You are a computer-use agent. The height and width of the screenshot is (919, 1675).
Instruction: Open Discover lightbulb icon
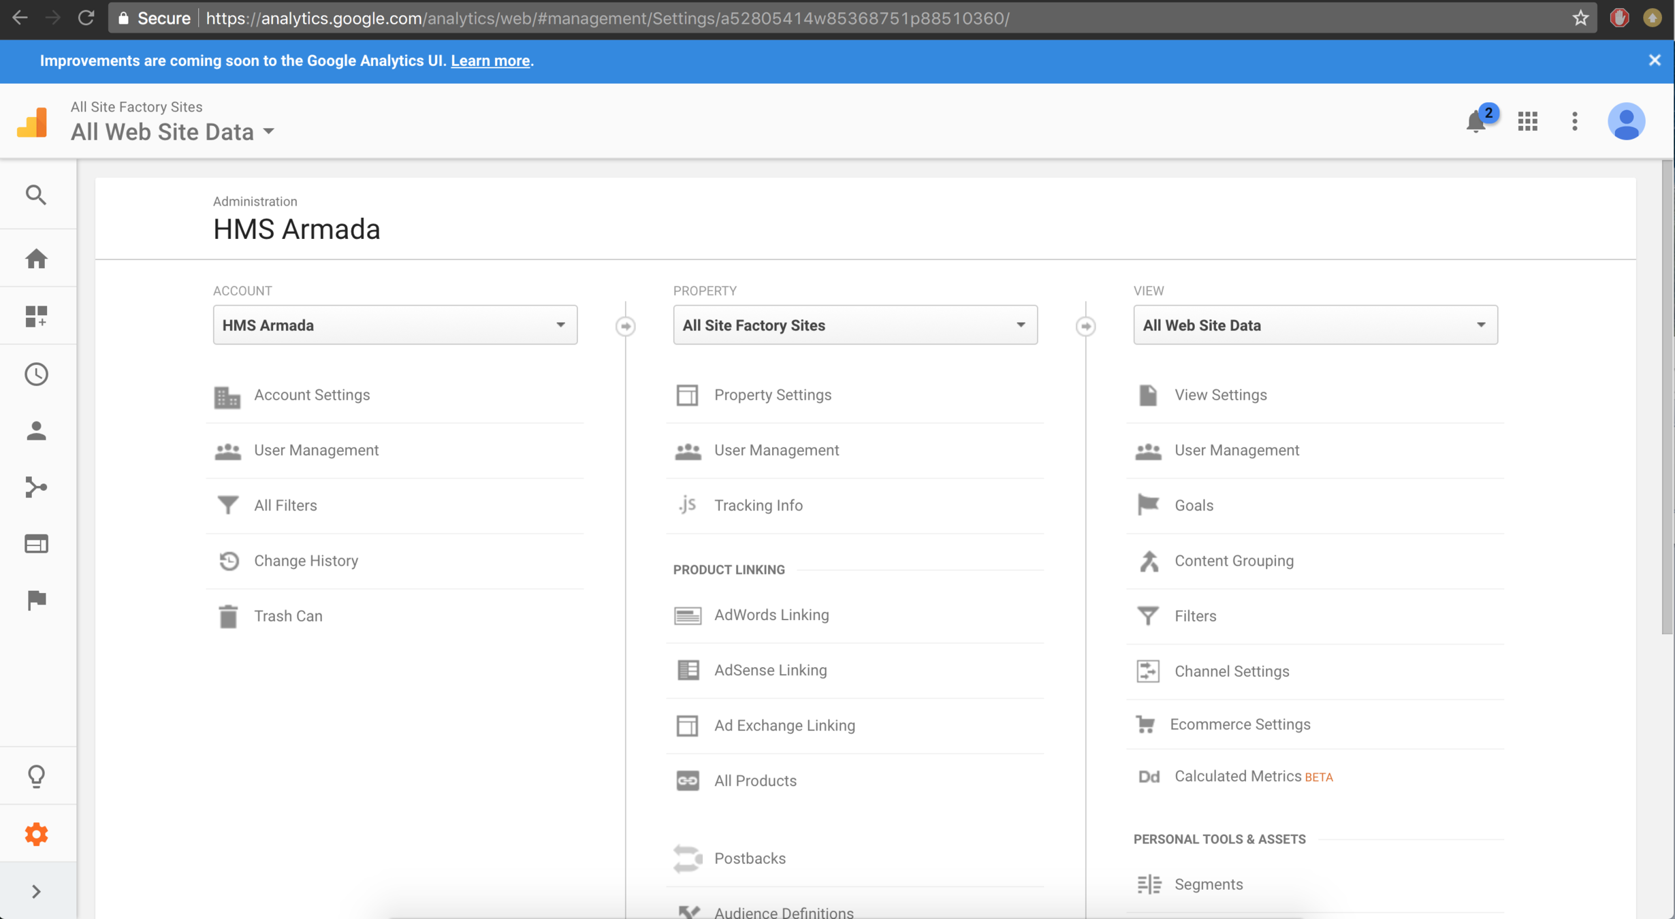36,776
